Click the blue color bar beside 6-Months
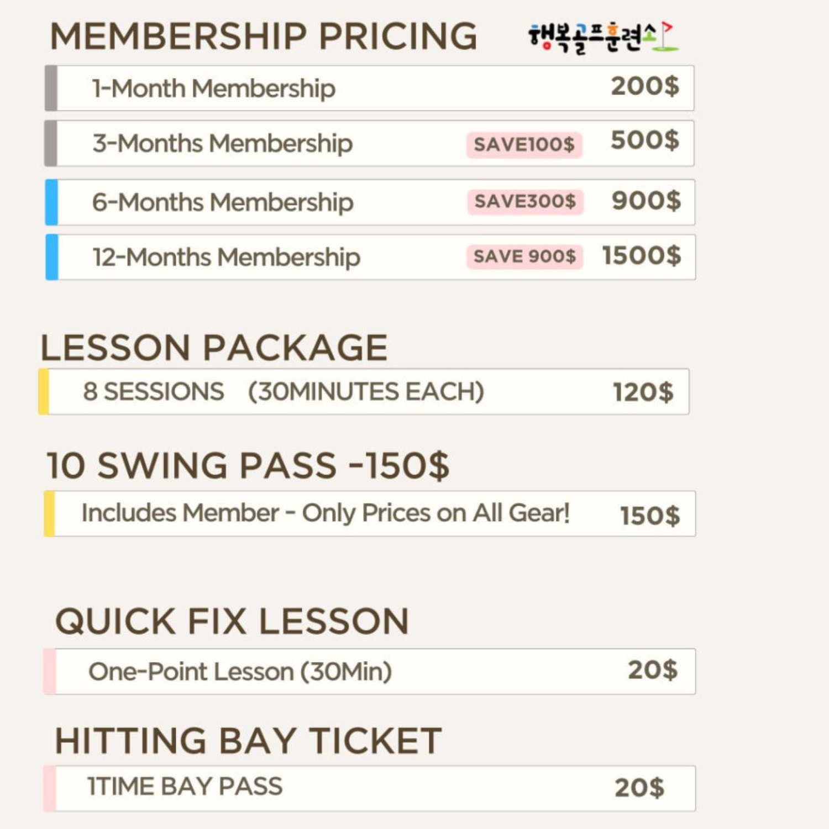829x829 pixels. pos(51,202)
